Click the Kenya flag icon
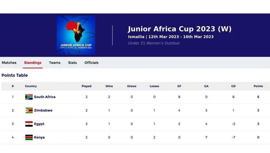This screenshot has width=270, height=153. pos(29,137)
